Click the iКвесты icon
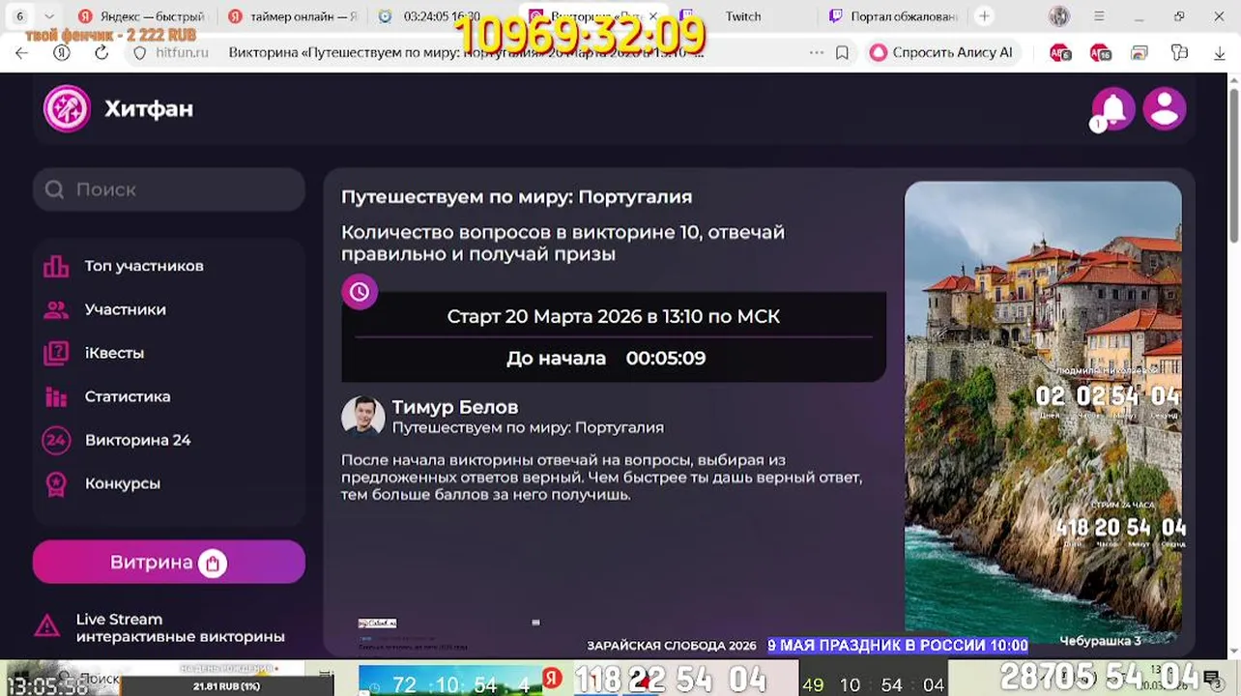Screen dimensions: 1241x696 point(56,353)
